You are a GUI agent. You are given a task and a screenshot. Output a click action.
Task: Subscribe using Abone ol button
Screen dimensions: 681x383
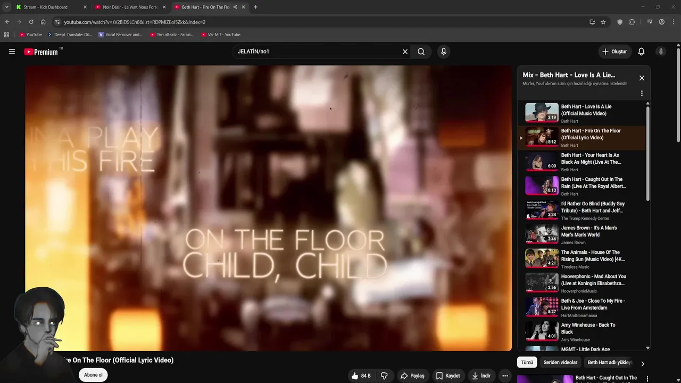(93, 375)
